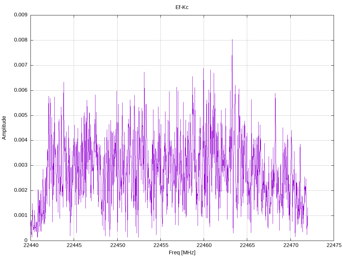The height and width of the screenshot is (257, 343).
Task: Click y-axis tick label 0.004
Action: click(x=21, y=140)
